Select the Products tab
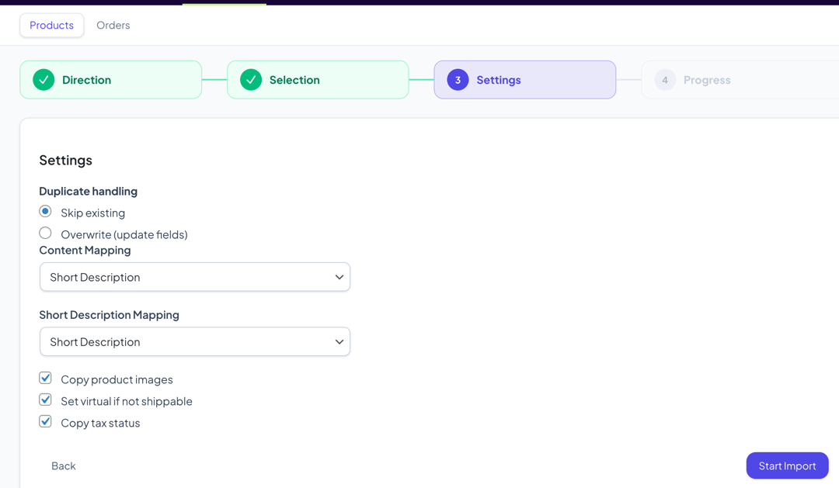This screenshot has width=839, height=488. pos(51,25)
